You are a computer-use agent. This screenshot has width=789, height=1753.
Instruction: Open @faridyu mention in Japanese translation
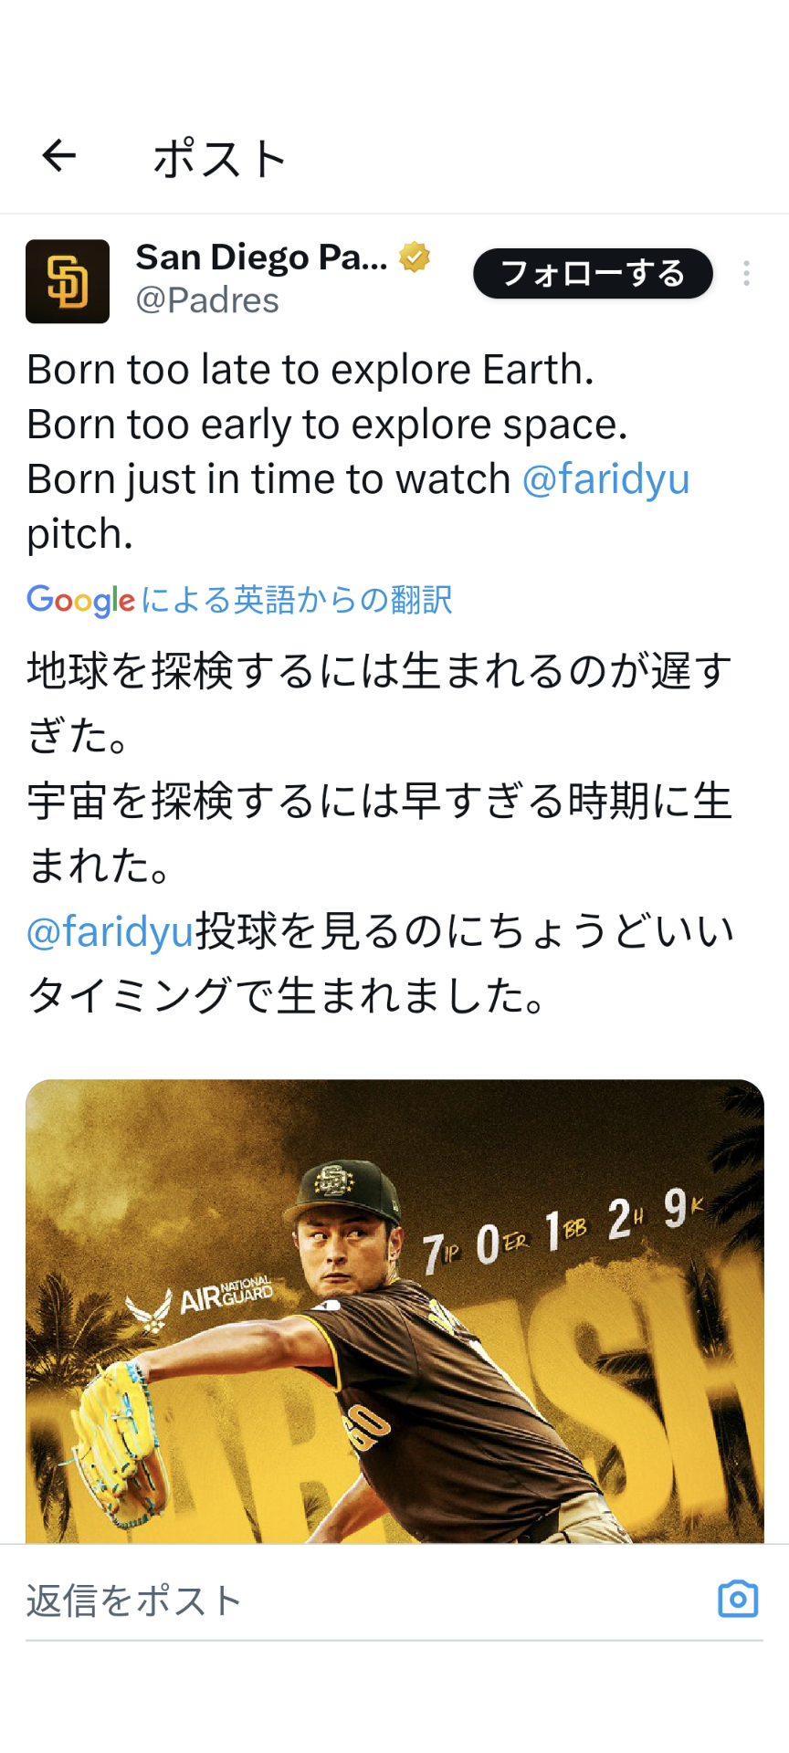click(110, 932)
